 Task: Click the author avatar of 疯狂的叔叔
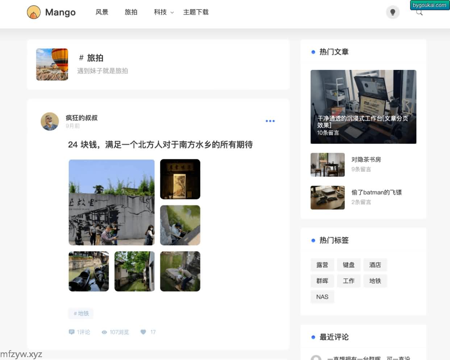click(x=50, y=121)
